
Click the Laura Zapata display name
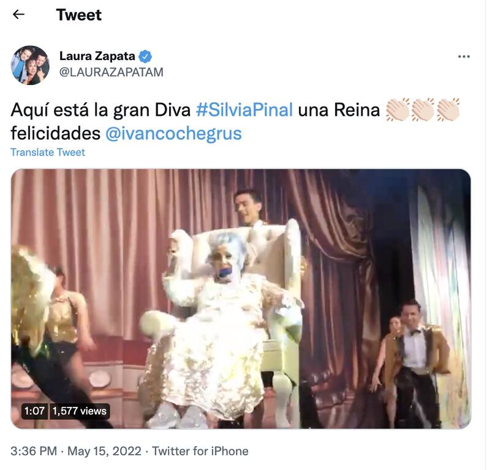tap(97, 56)
